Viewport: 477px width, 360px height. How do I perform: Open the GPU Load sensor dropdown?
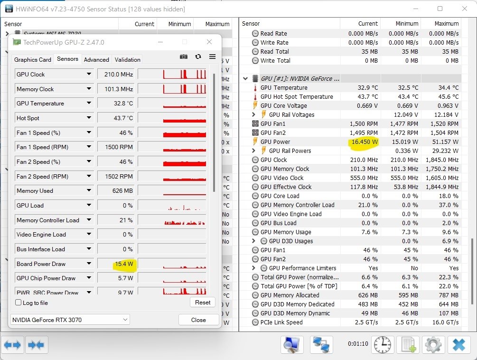[89, 205]
